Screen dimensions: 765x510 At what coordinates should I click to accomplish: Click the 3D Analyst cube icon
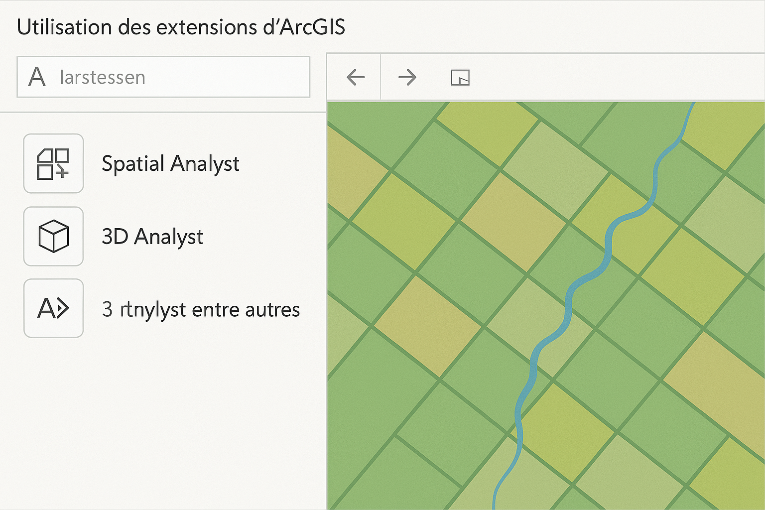(53, 236)
